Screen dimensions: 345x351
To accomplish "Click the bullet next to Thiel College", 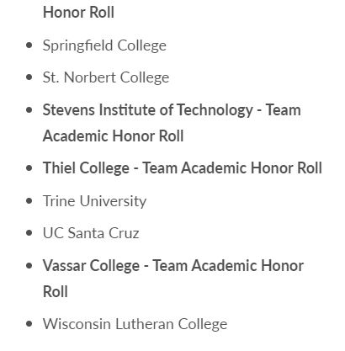I will click(29, 168).
